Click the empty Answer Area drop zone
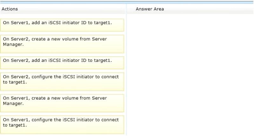254x136 pixels. (190, 75)
